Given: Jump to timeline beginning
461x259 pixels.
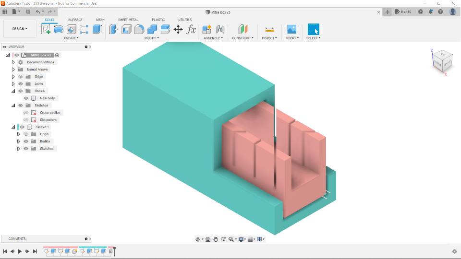Looking at the screenshot, I should (x=5, y=251).
